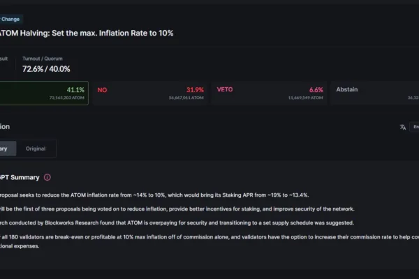Select the Summary tab
419x279 pixels.
8,149
